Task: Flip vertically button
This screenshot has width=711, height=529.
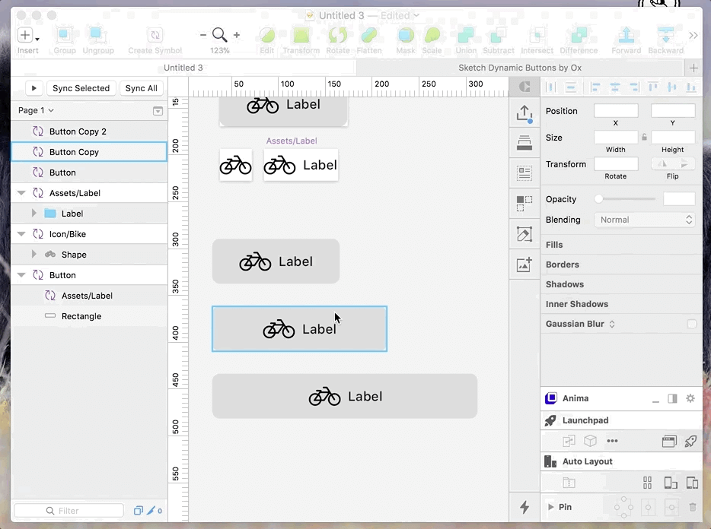Action: tap(684, 163)
